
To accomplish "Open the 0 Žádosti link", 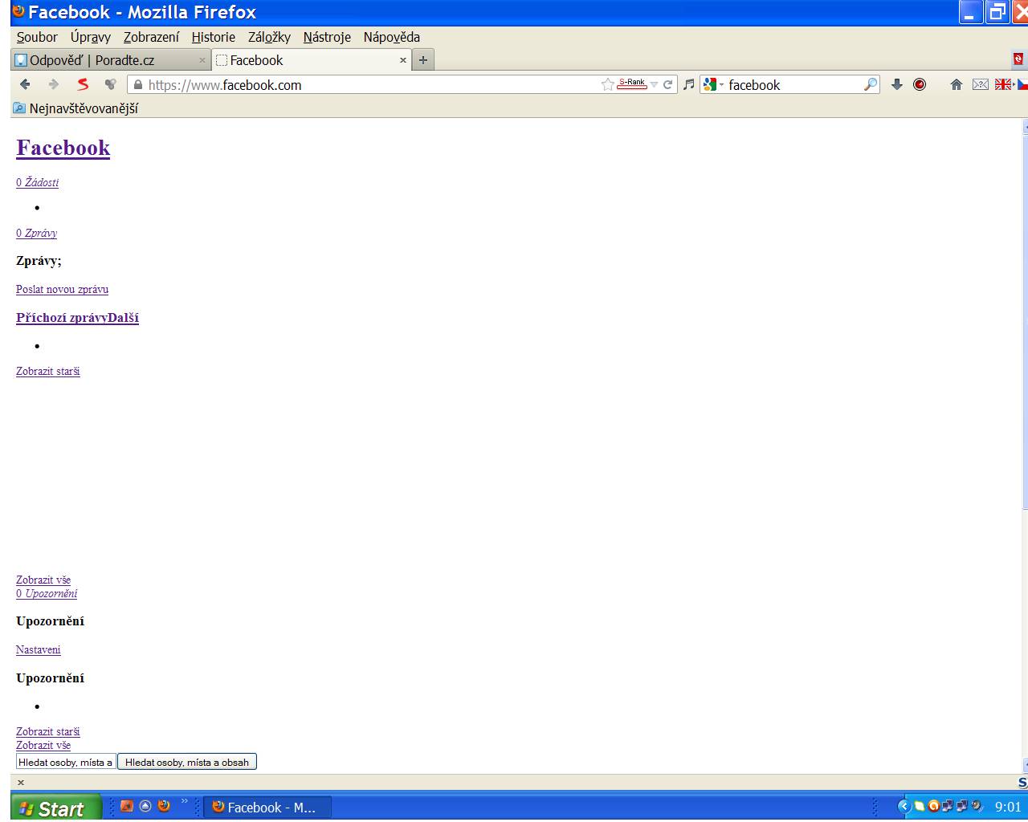I will click(37, 182).
